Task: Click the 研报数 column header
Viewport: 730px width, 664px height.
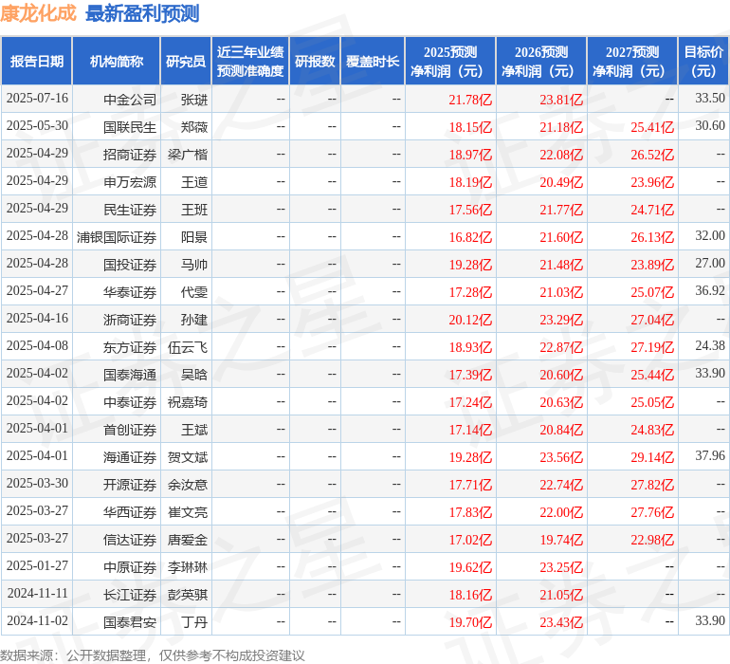Action: pos(315,61)
